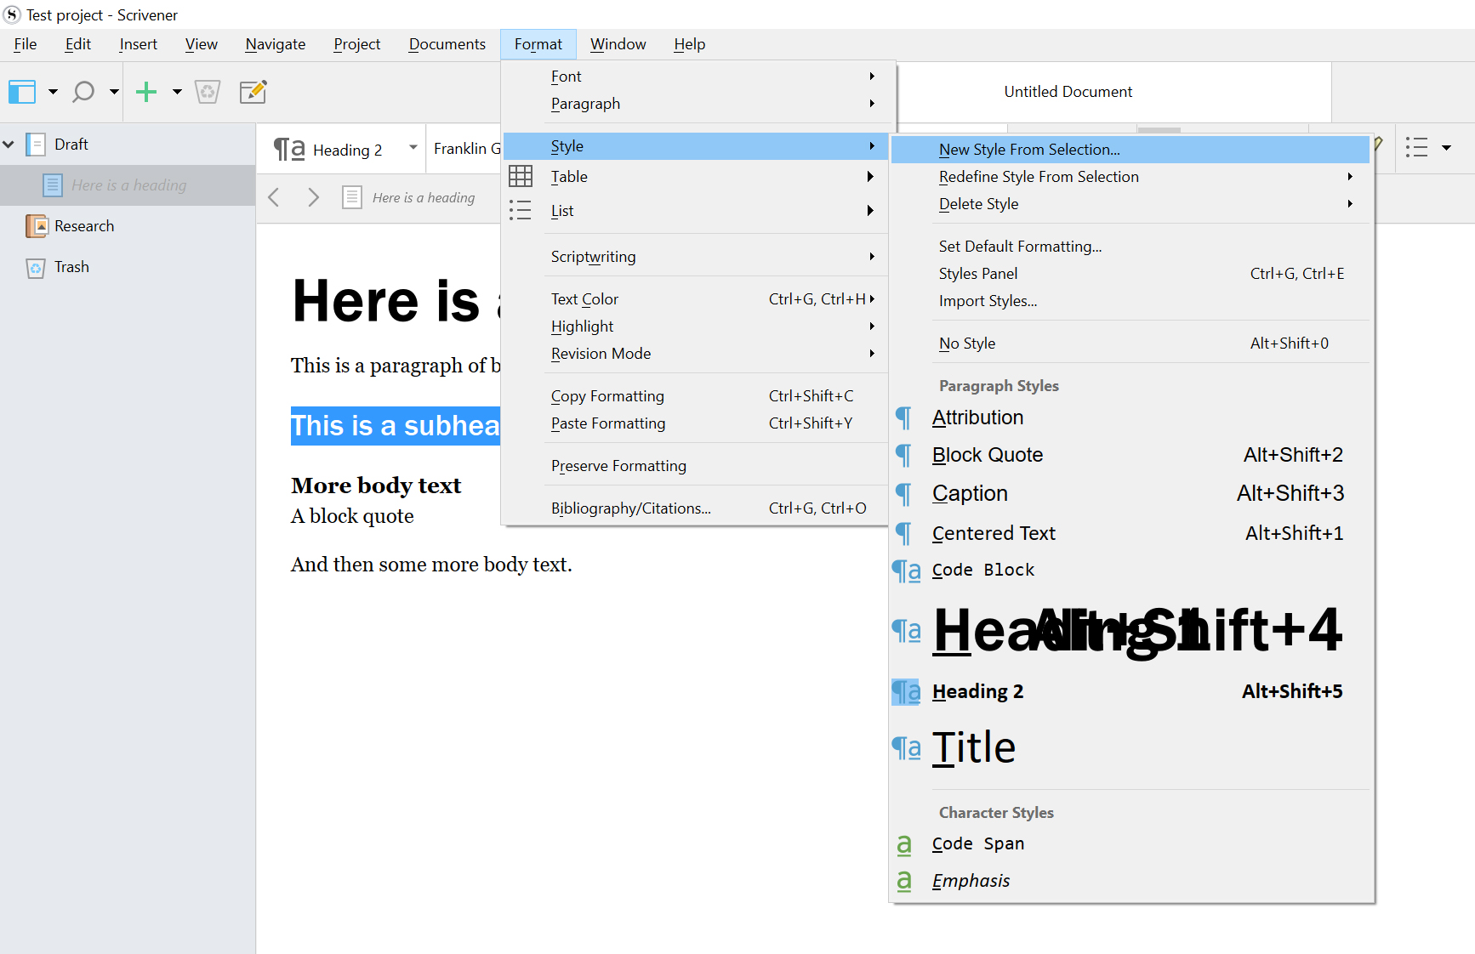Open the list style dropdown arrow

click(1446, 148)
